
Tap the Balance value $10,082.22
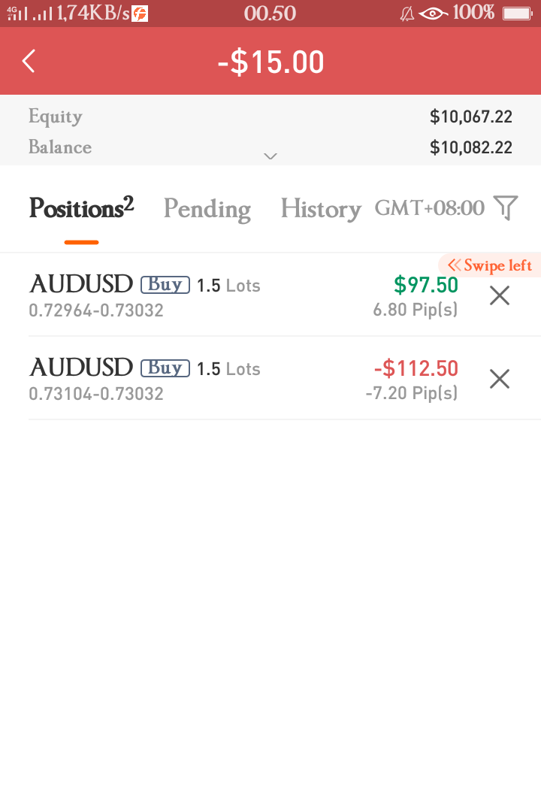coord(471,147)
